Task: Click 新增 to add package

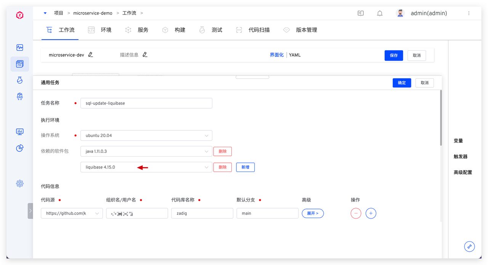Action: (246, 167)
